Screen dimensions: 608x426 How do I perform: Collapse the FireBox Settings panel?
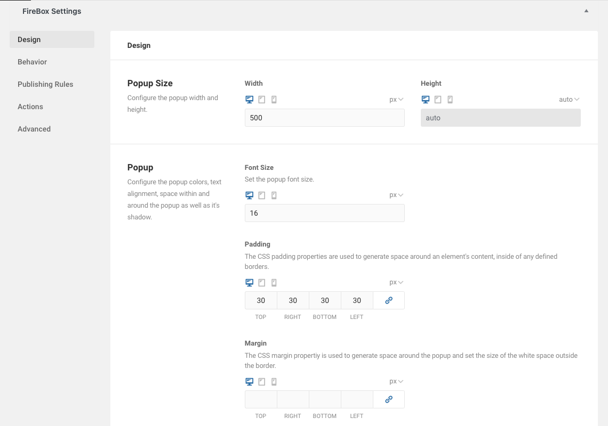point(586,11)
